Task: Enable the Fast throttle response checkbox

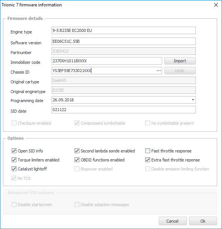Action: [148, 151]
